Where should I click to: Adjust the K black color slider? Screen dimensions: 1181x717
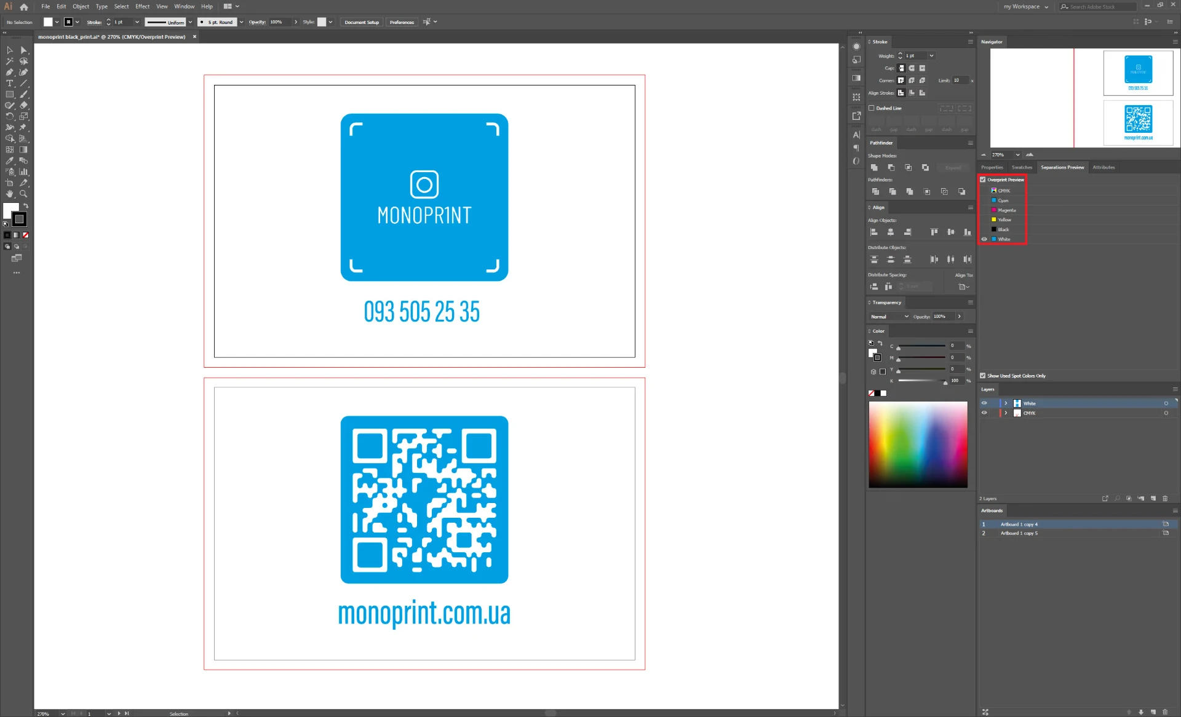click(921, 381)
